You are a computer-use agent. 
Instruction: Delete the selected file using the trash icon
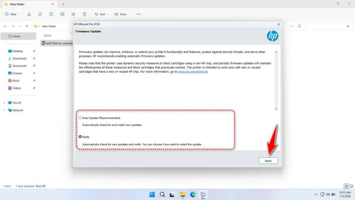(84, 14)
